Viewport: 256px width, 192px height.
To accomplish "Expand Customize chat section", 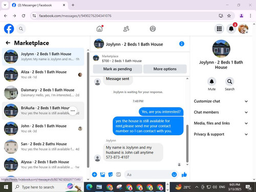I will point(221,101).
